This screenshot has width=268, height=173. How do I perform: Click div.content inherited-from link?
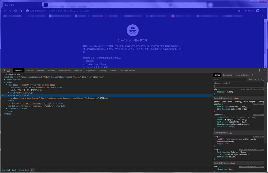click(x=233, y=98)
